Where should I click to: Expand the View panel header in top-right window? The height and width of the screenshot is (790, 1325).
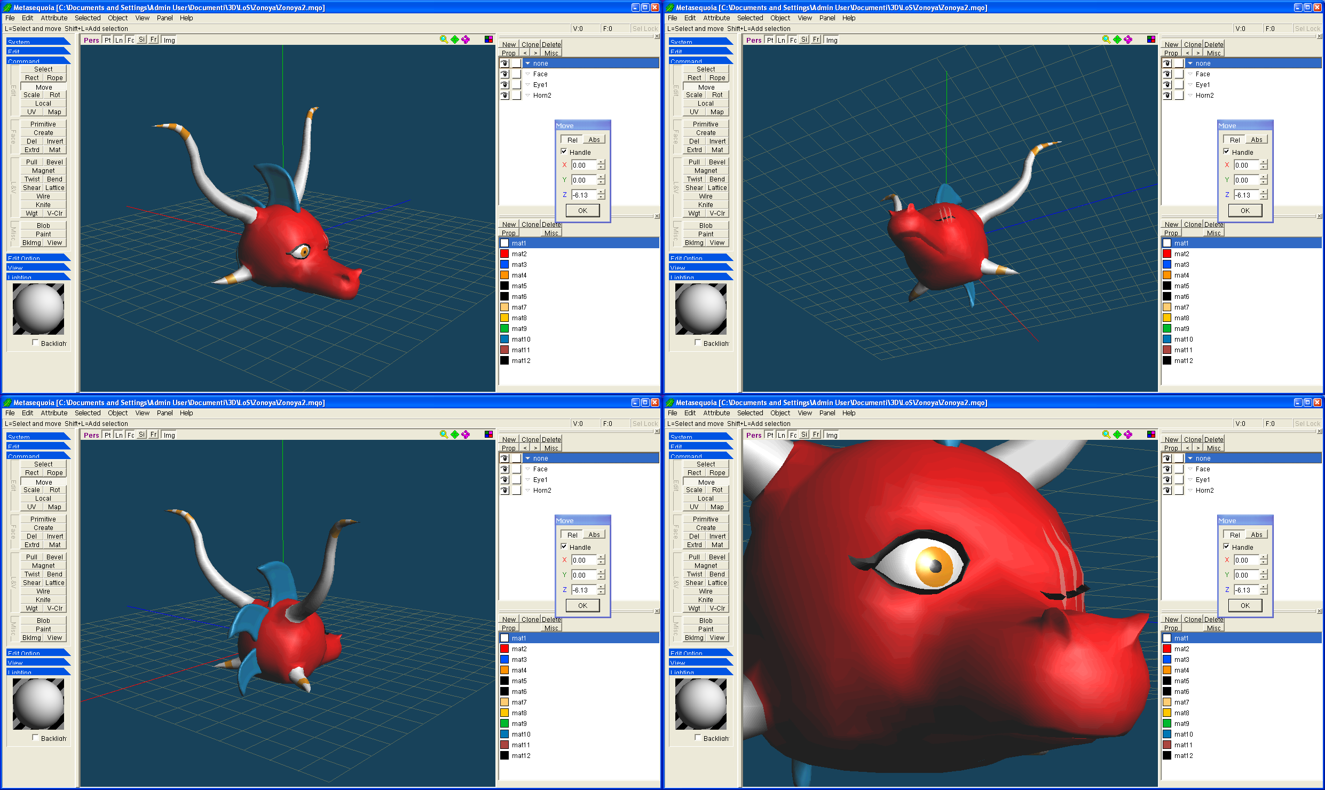(x=701, y=267)
